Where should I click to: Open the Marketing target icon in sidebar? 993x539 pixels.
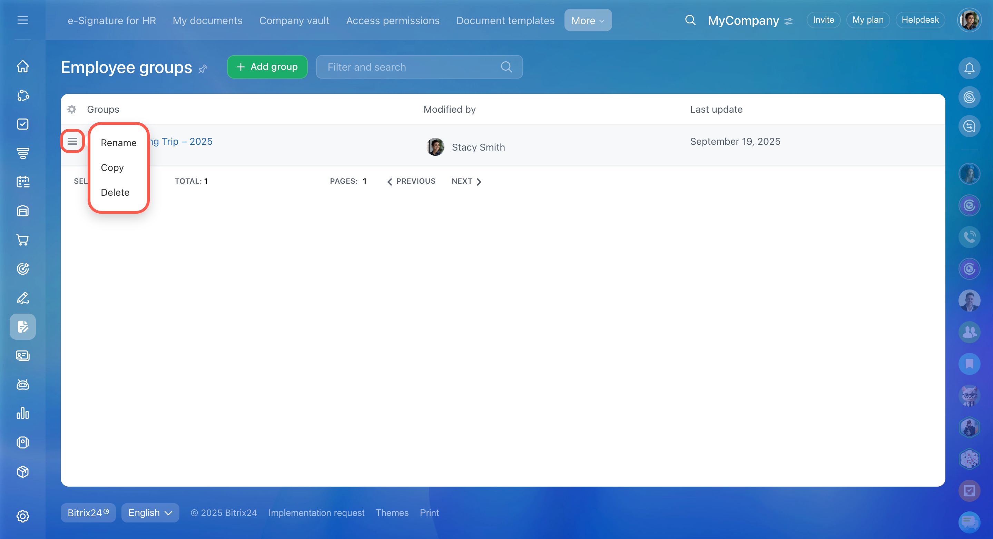[23, 269]
